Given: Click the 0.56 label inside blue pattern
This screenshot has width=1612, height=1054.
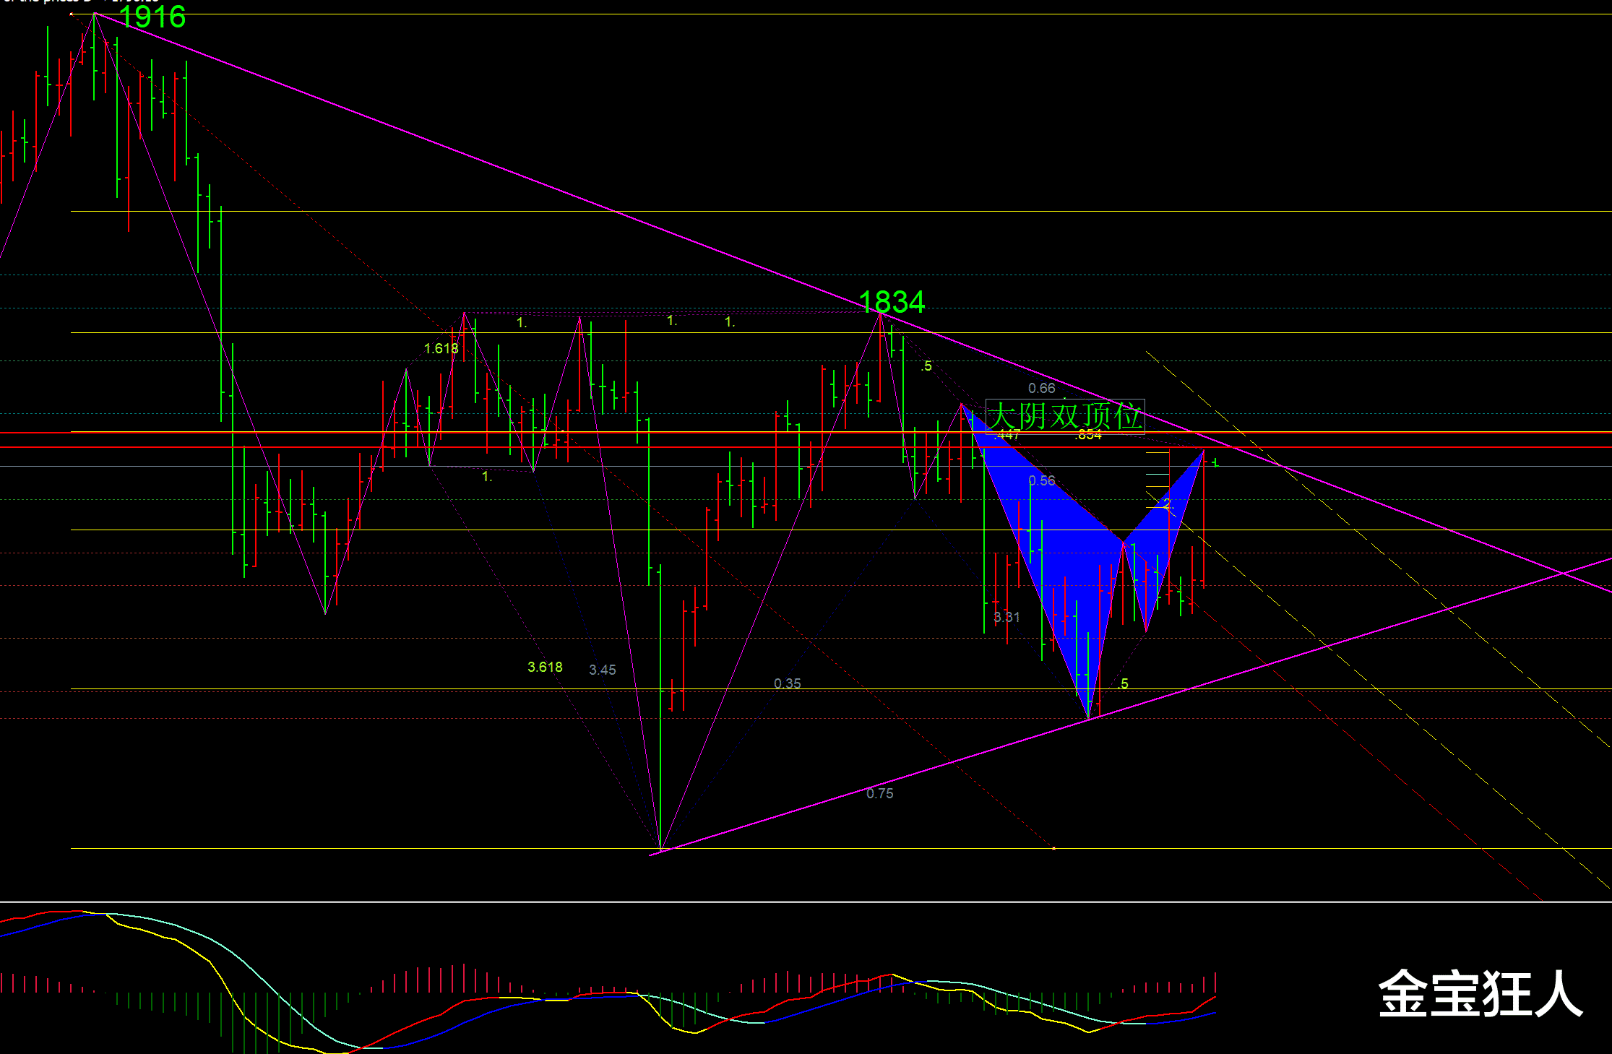Looking at the screenshot, I should click(x=1041, y=480).
